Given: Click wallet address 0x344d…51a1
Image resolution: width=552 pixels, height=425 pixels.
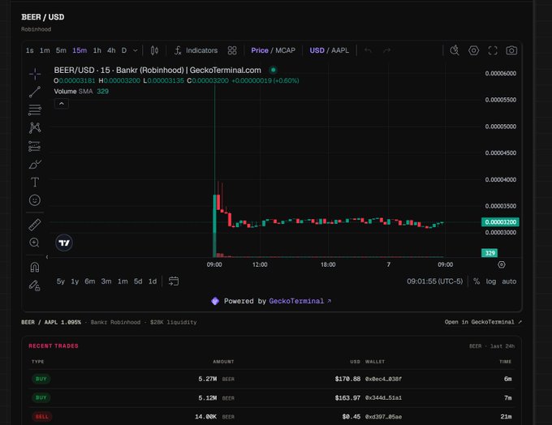Looking at the screenshot, I should (x=383, y=398).
